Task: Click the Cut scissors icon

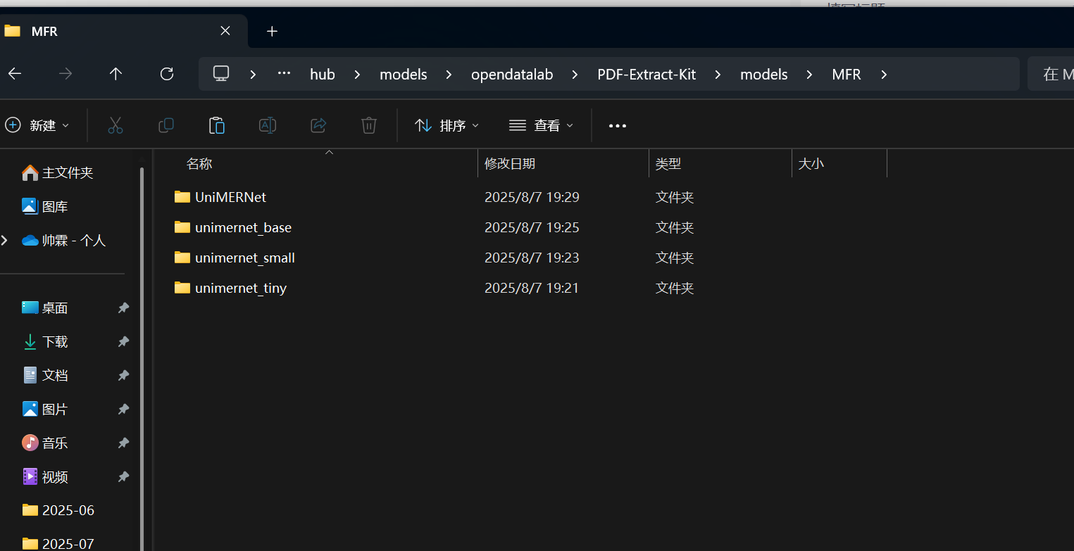Action: 115,125
